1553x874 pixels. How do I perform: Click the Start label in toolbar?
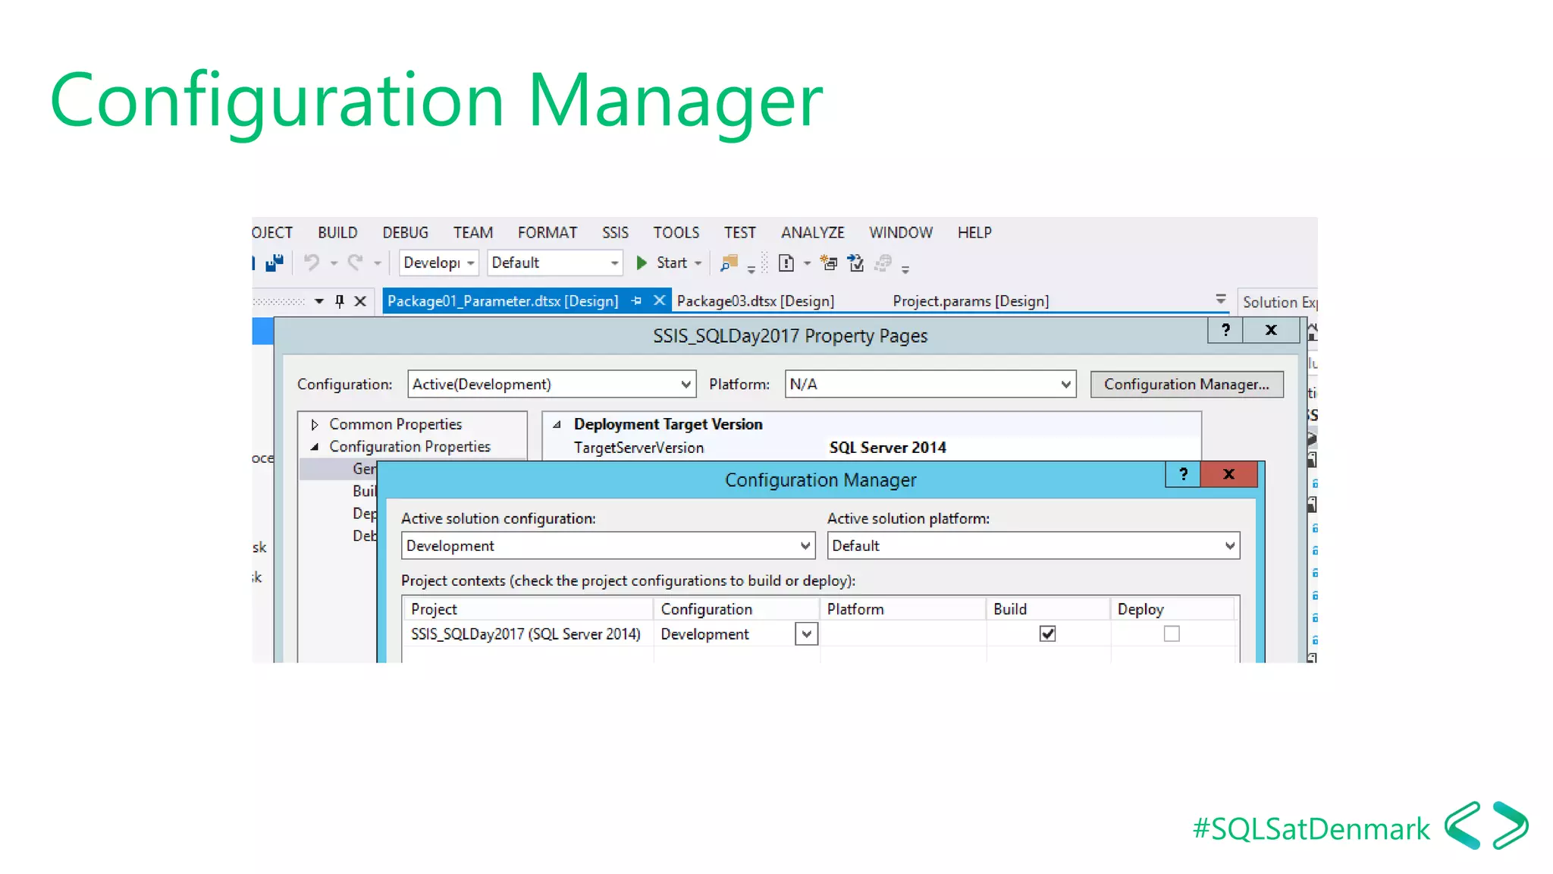tap(672, 263)
